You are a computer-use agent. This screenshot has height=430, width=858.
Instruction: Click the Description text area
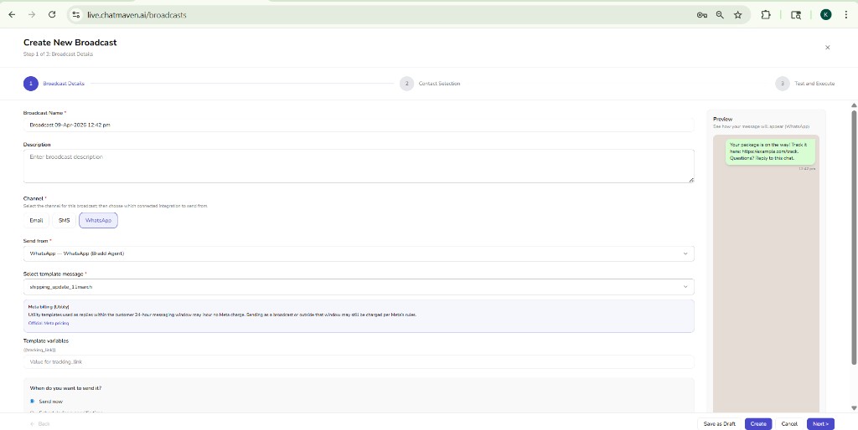[x=359, y=166]
